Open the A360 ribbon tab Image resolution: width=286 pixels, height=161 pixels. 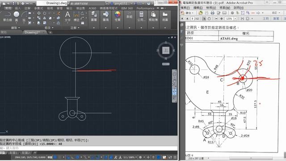click(x=93, y=8)
